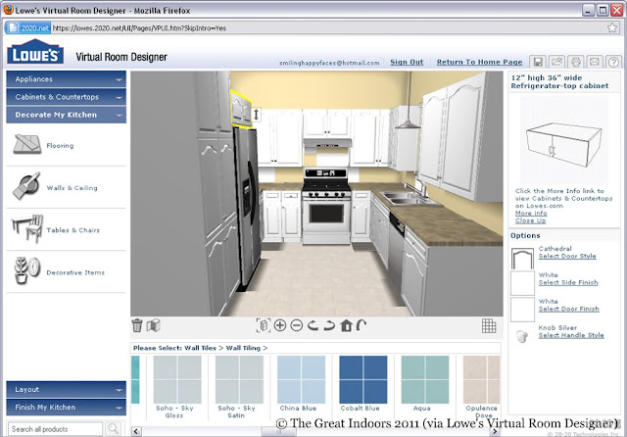The image size is (627, 437).
Task: Open the floor plan view icon next to trash
Action: pos(153,325)
